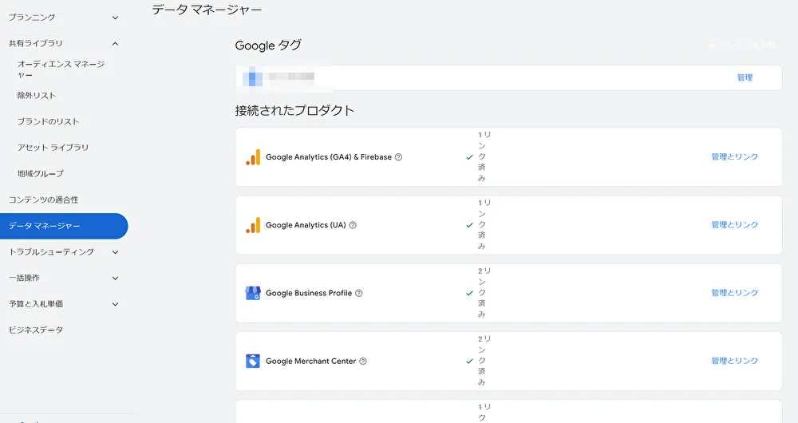Image resolution: width=798 pixels, height=423 pixels.
Task: Click 管理 link for Google tag
Action: point(745,77)
